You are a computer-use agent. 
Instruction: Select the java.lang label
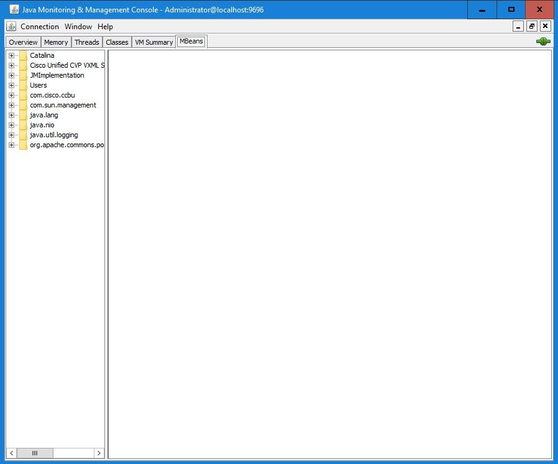[x=43, y=115]
